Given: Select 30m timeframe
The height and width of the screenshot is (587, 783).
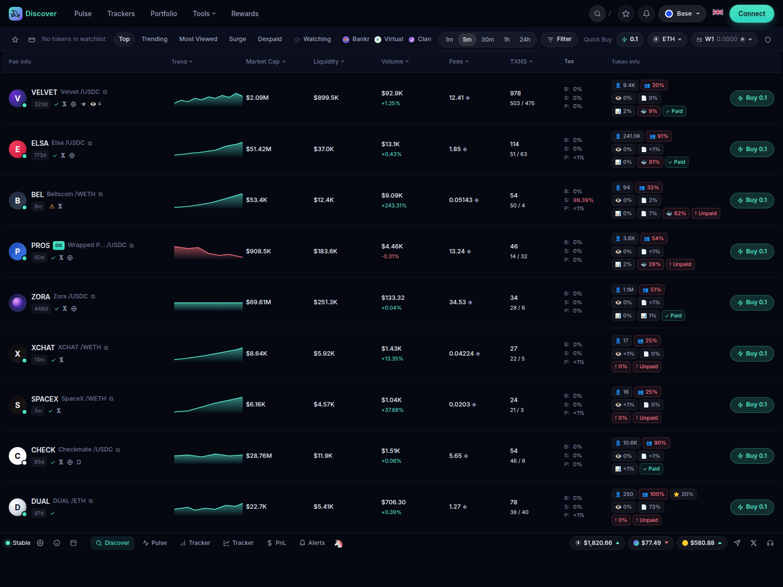Looking at the screenshot, I should (x=487, y=40).
